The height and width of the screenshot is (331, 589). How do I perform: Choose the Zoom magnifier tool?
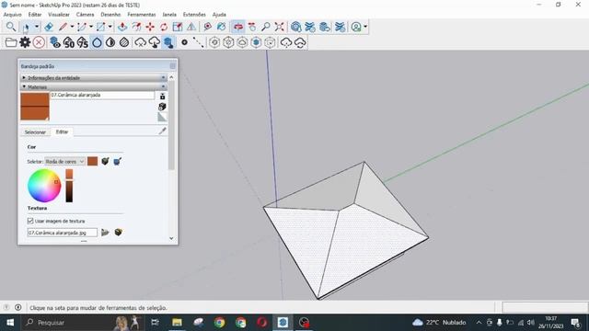[266, 27]
